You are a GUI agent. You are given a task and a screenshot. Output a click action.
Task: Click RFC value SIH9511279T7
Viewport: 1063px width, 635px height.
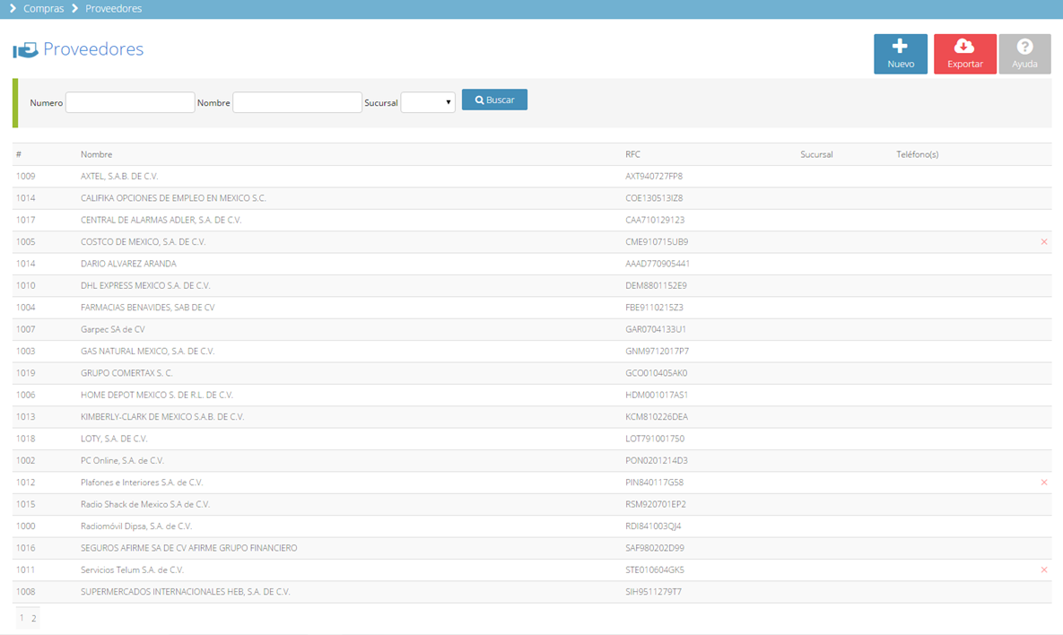click(x=654, y=592)
